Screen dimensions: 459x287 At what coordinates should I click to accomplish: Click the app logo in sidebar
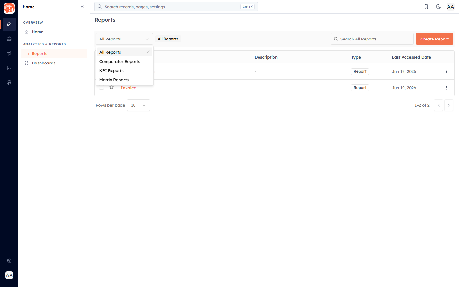9,8
